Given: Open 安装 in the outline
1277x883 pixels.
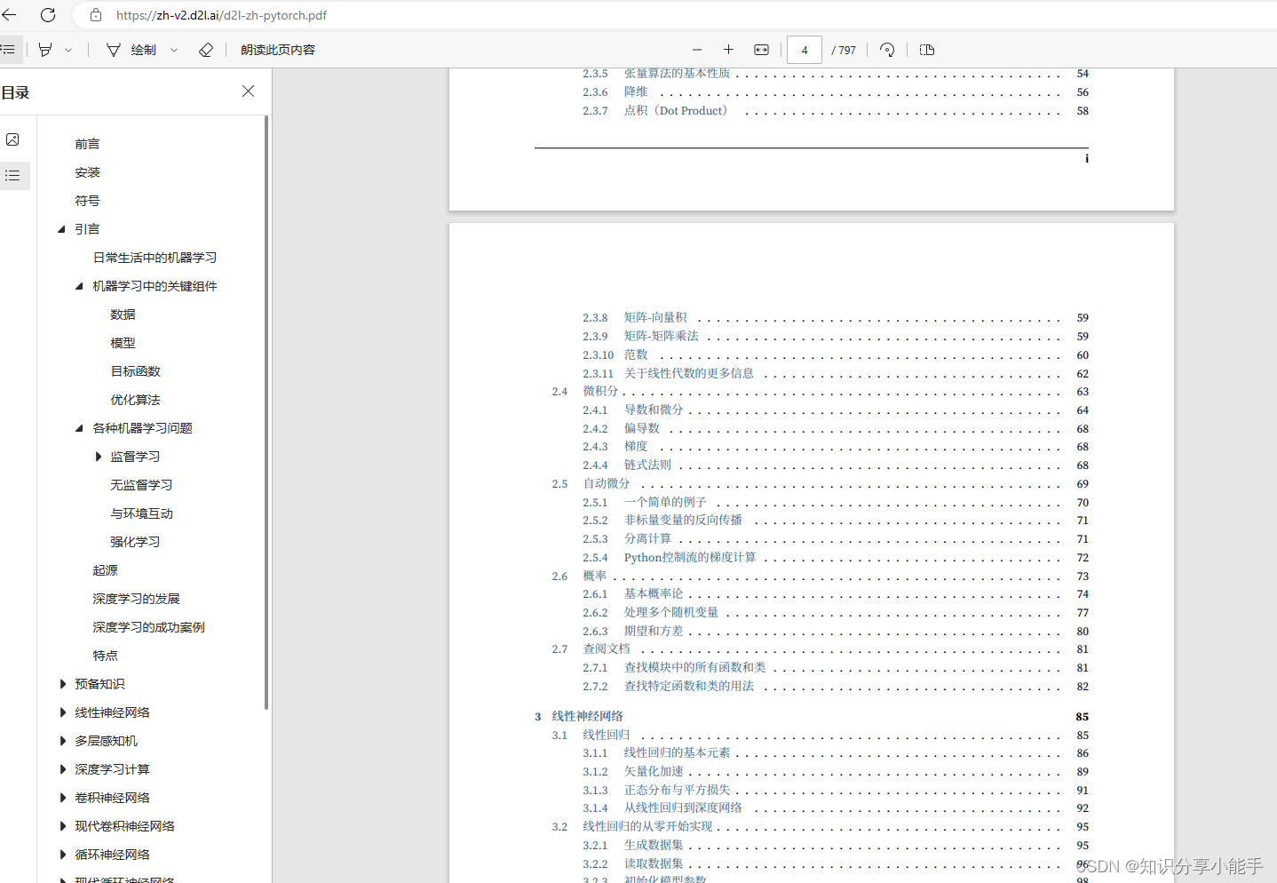Looking at the screenshot, I should click(87, 172).
